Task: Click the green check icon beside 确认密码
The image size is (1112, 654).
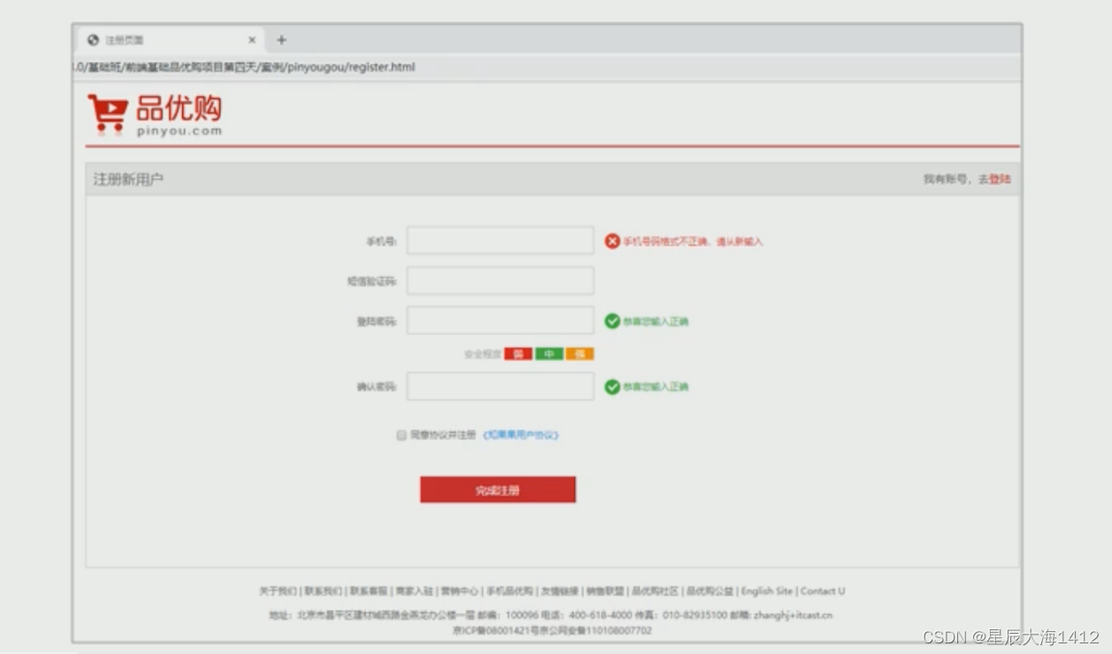Action: [x=612, y=386]
